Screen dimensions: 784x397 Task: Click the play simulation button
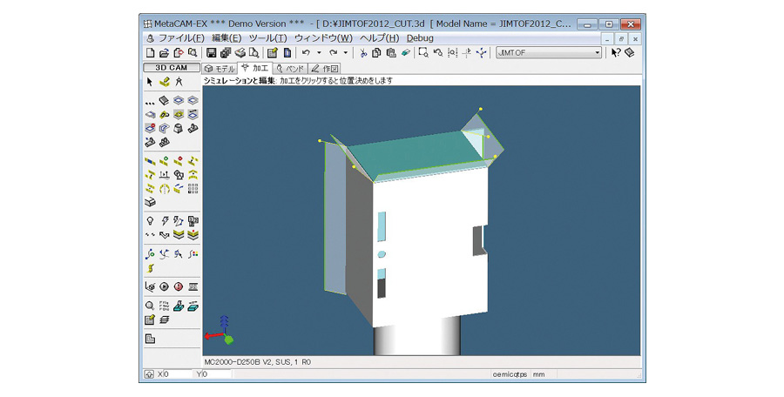click(x=164, y=286)
